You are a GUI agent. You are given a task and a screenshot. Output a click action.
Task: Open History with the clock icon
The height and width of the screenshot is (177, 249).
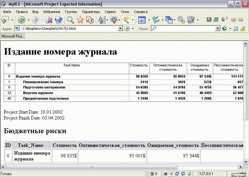pos(90,20)
